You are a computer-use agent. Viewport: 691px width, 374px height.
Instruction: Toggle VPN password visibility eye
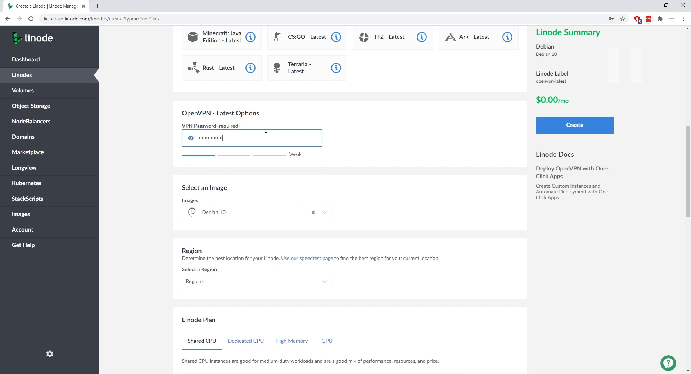191,138
